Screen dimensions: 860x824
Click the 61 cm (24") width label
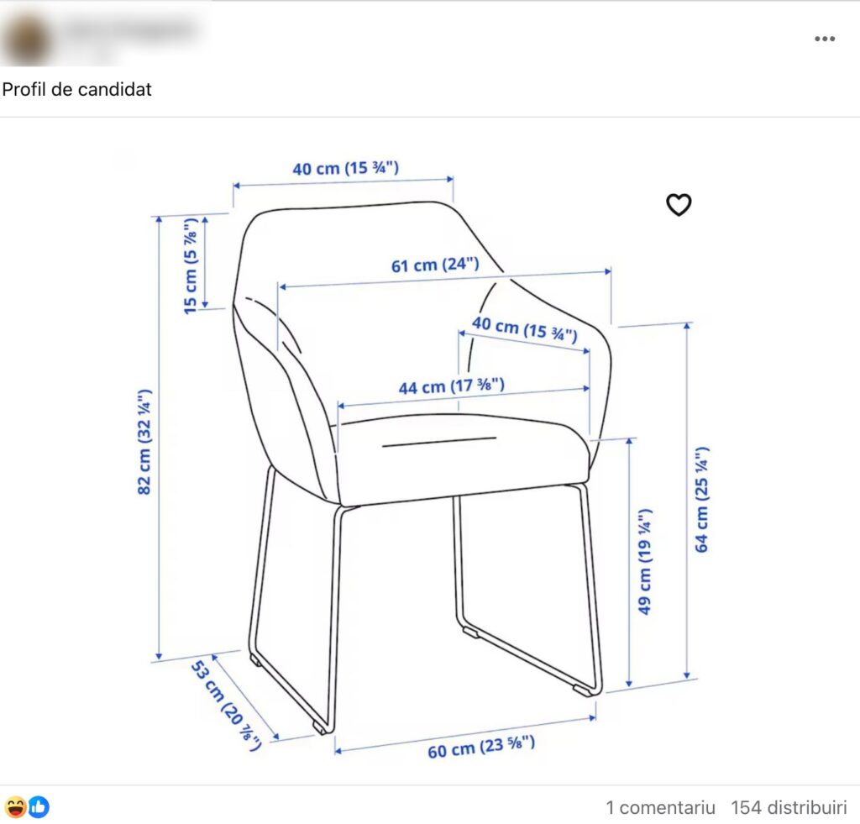tap(435, 265)
